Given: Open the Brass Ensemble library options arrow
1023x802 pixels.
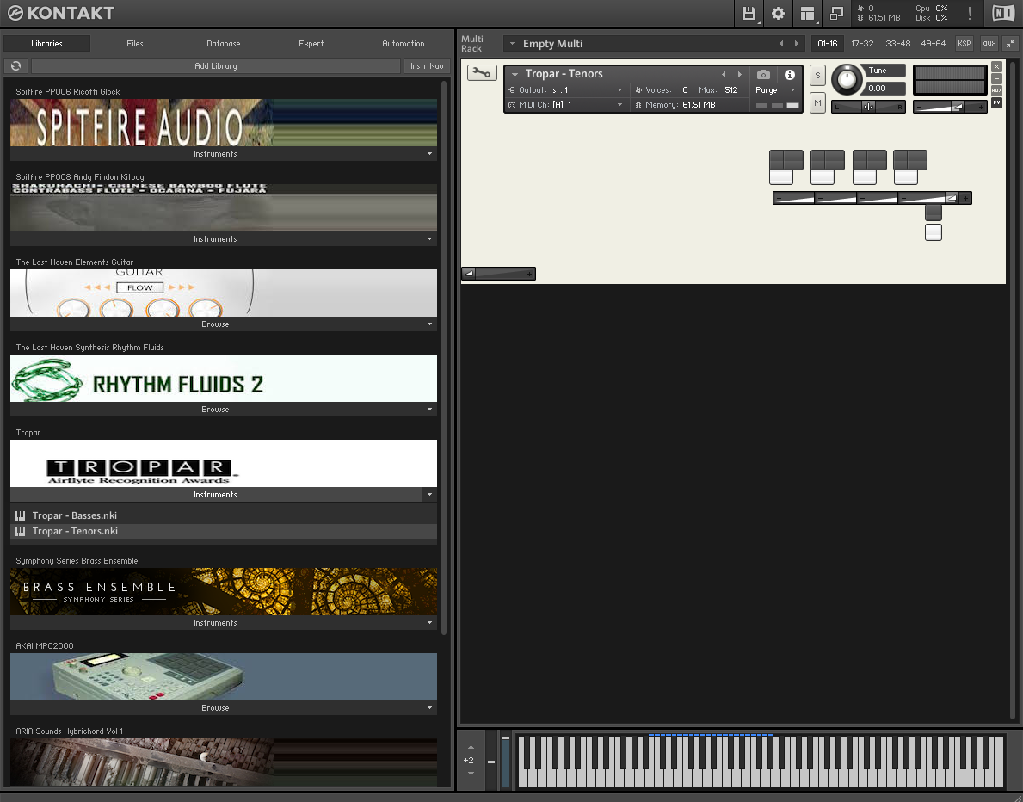Looking at the screenshot, I should (x=429, y=623).
